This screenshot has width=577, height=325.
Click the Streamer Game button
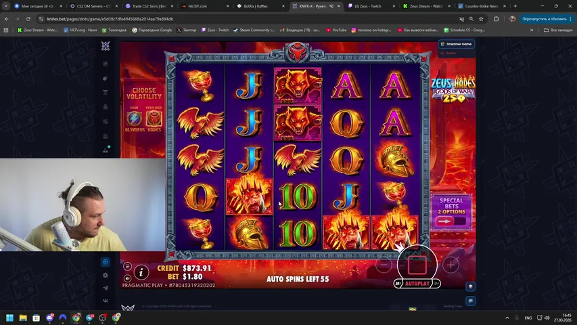click(x=457, y=44)
